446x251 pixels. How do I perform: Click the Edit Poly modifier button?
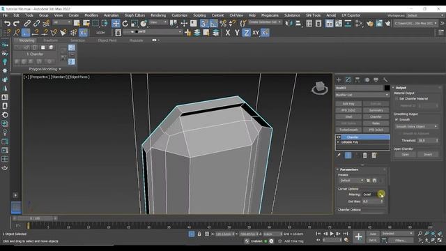pyautogui.click(x=348, y=104)
